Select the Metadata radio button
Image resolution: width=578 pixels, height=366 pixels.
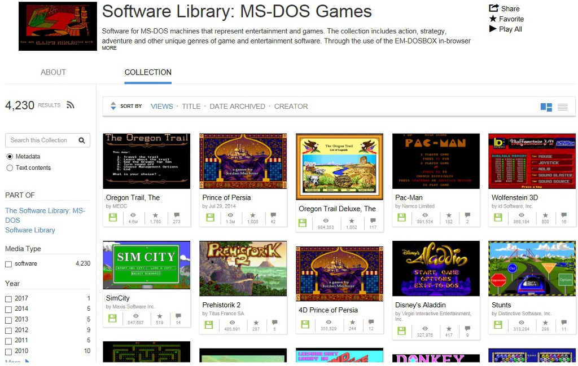[x=10, y=156]
